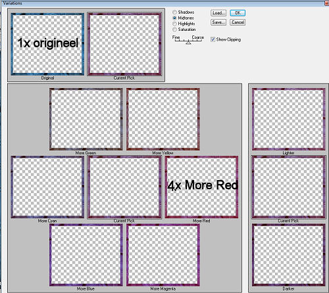329x293 pixels.
Task: Select the Midtones radio button
Action: click(175, 18)
